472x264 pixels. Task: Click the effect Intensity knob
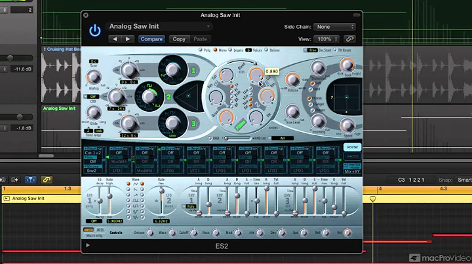click(x=318, y=122)
